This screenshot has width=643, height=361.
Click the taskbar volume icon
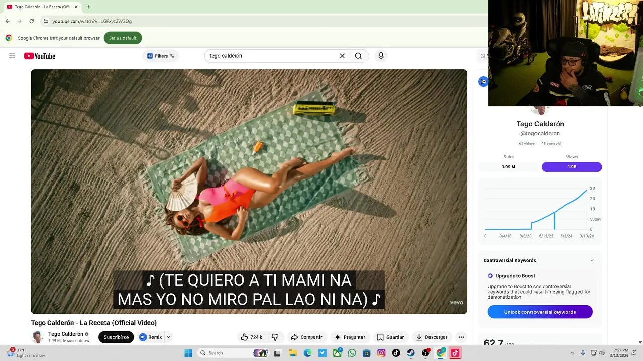pyautogui.click(x=603, y=353)
